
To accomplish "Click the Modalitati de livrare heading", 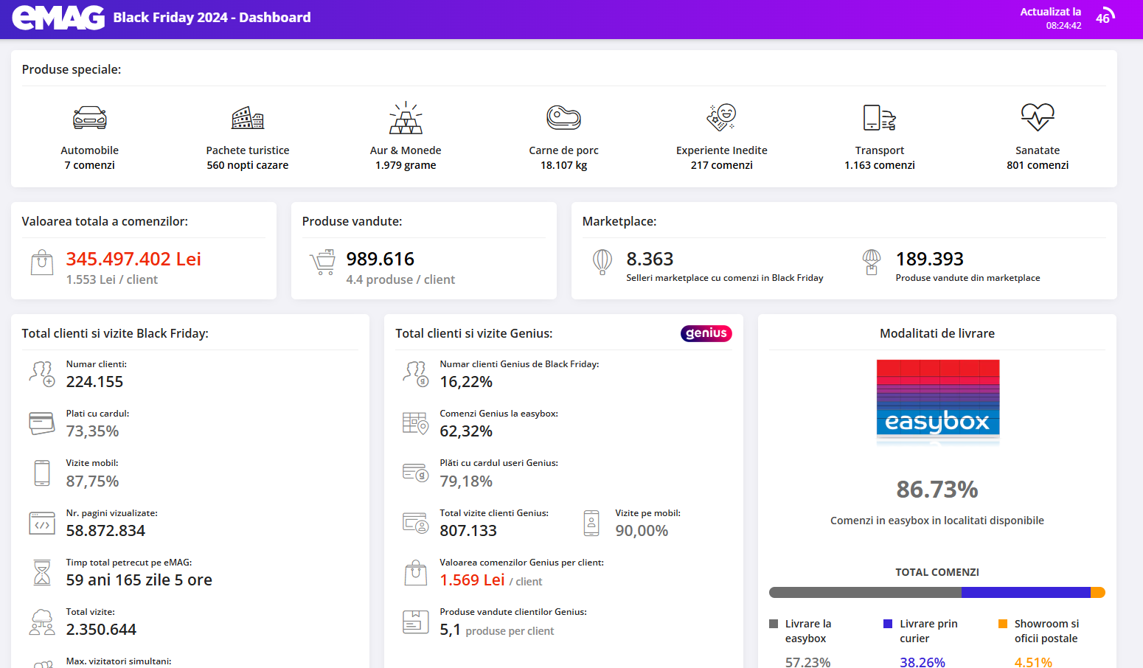I will click(937, 333).
